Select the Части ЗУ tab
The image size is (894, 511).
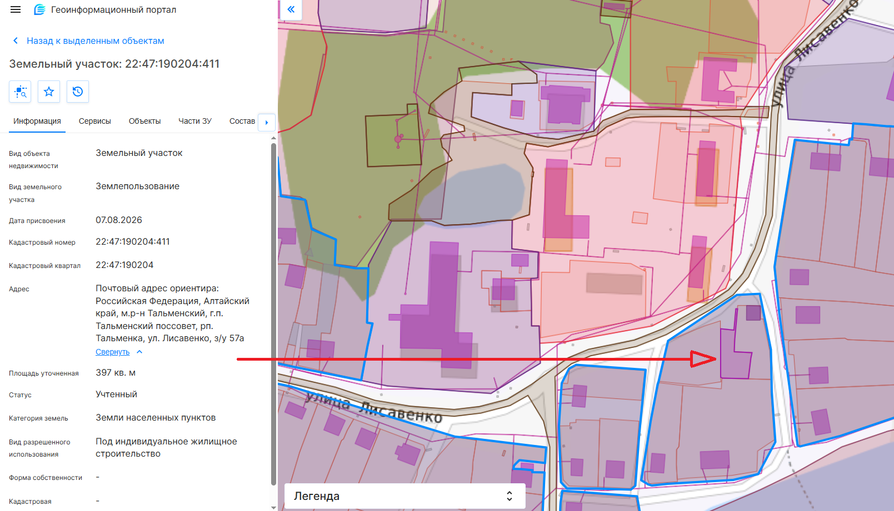195,121
